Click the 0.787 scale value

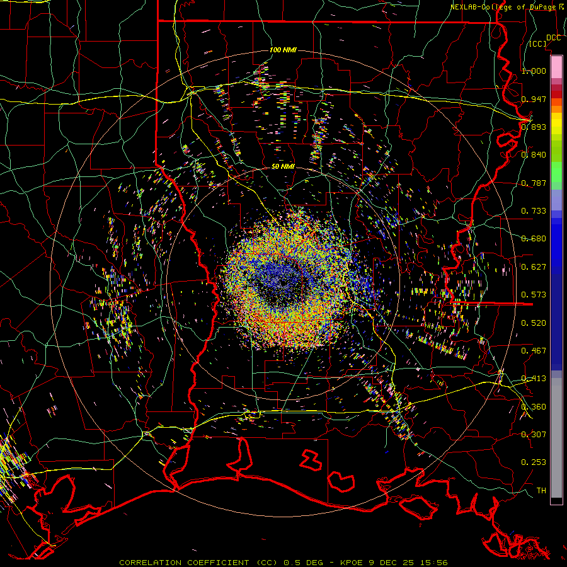point(534,183)
